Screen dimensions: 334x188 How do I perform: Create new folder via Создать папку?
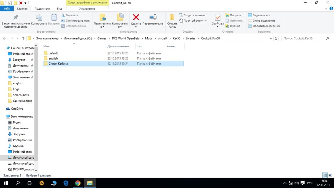tap(172, 21)
